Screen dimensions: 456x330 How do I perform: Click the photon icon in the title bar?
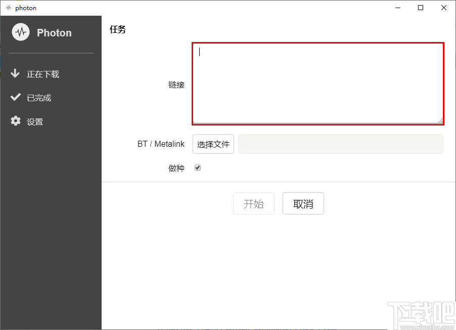[9, 8]
